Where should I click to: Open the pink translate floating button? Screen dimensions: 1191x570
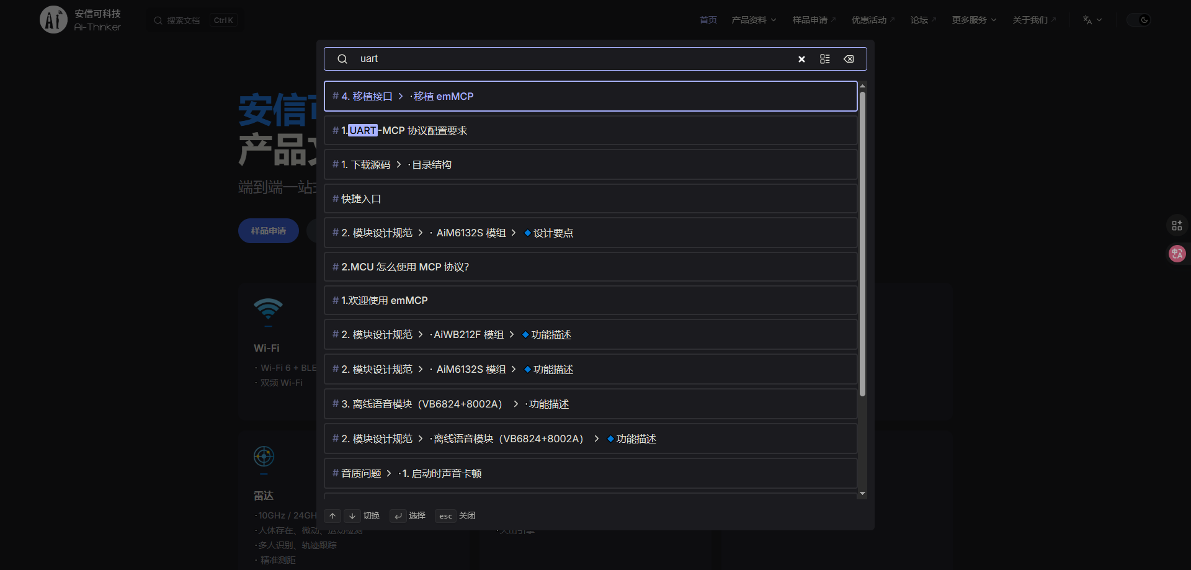pos(1177,254)
